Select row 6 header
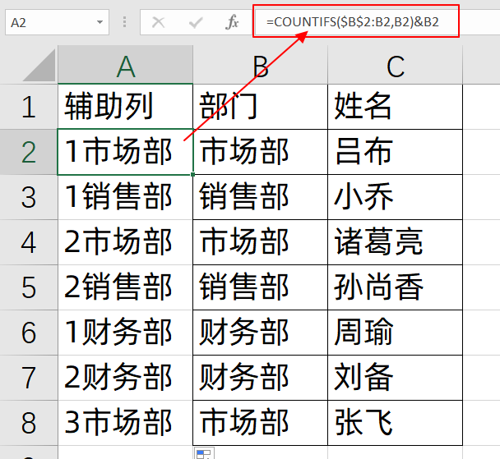The image size is (500, 459). (29, 333)
